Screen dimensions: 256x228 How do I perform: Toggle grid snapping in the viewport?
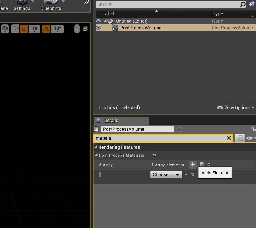(x=24, y=29)
